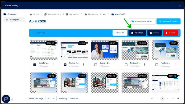
Task: Navigate to Marketing breadcrumb
Action: point(93,14)
